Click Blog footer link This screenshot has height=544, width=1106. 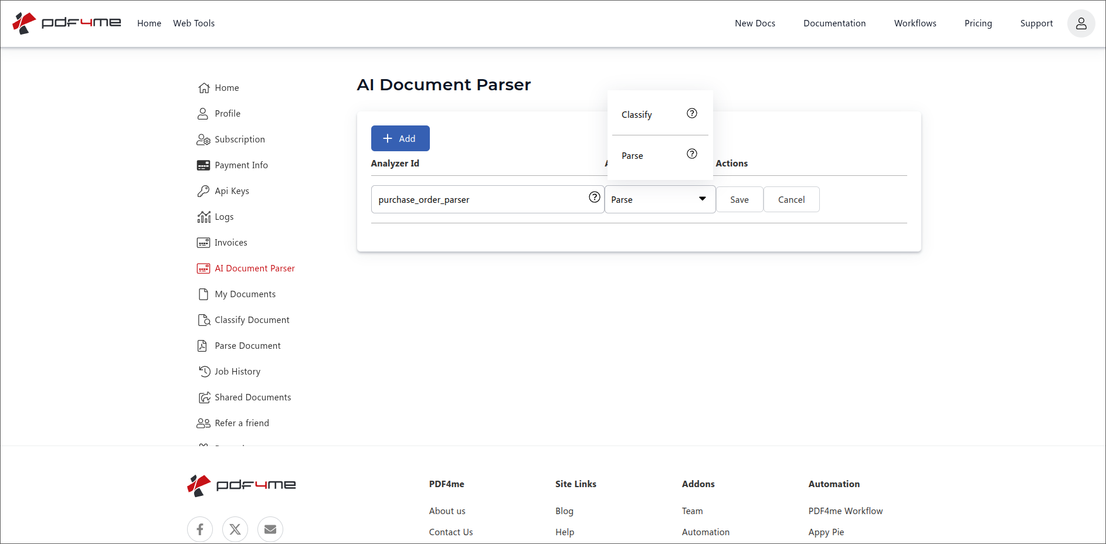point(564,511)
